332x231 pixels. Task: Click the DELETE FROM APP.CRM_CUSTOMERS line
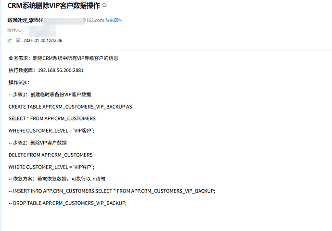click(x=51, y=155)
